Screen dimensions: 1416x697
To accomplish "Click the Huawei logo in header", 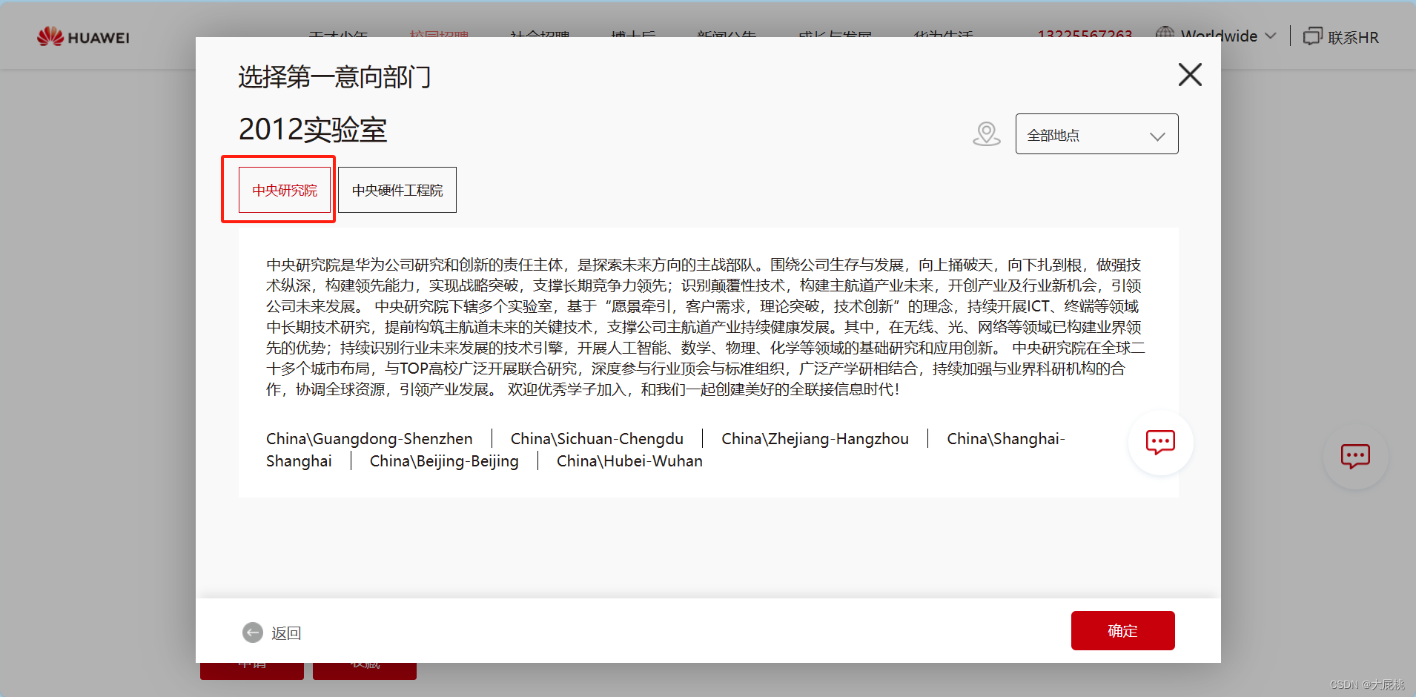I will [x=83, y=36].
